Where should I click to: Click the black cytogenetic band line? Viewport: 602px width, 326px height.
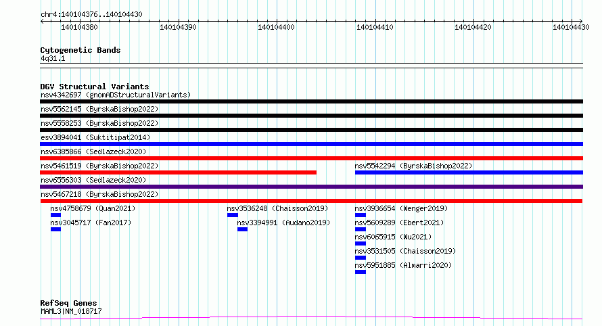(311, 66)
